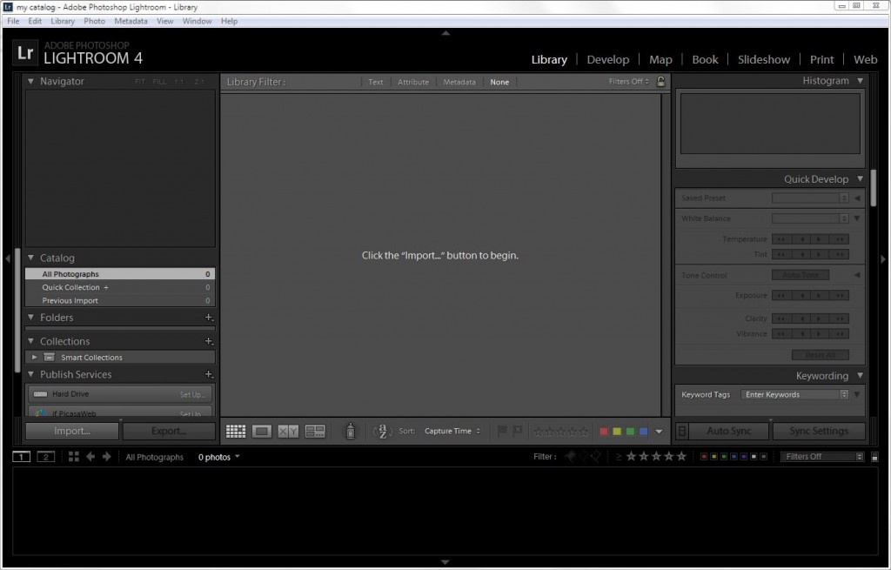The width and height of the screenshot is (891, 570).
Task: Click the Lr logo identity plate
Action: tap(25, 53)
